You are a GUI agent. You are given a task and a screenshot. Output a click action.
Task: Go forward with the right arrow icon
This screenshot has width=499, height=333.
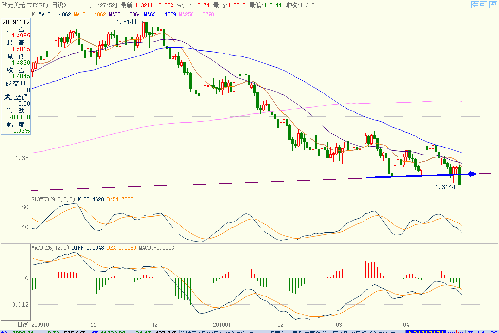[483, 4]
